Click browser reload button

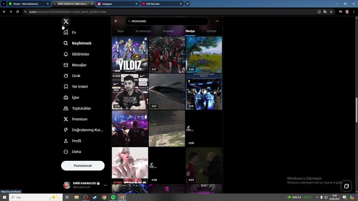coord(17,12)
